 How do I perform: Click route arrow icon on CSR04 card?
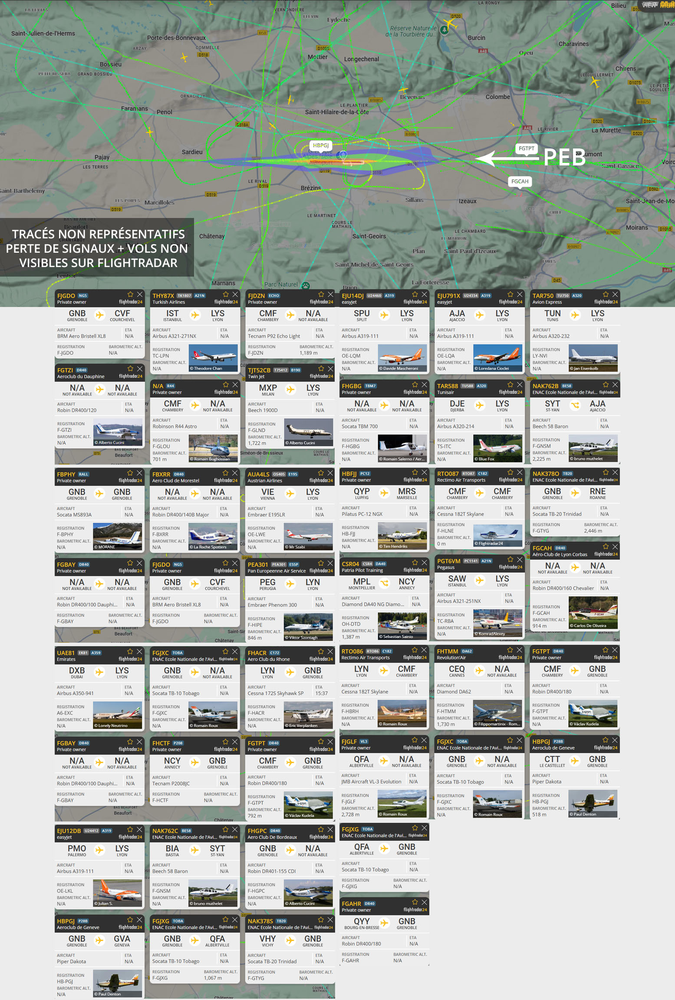[385, 583]
